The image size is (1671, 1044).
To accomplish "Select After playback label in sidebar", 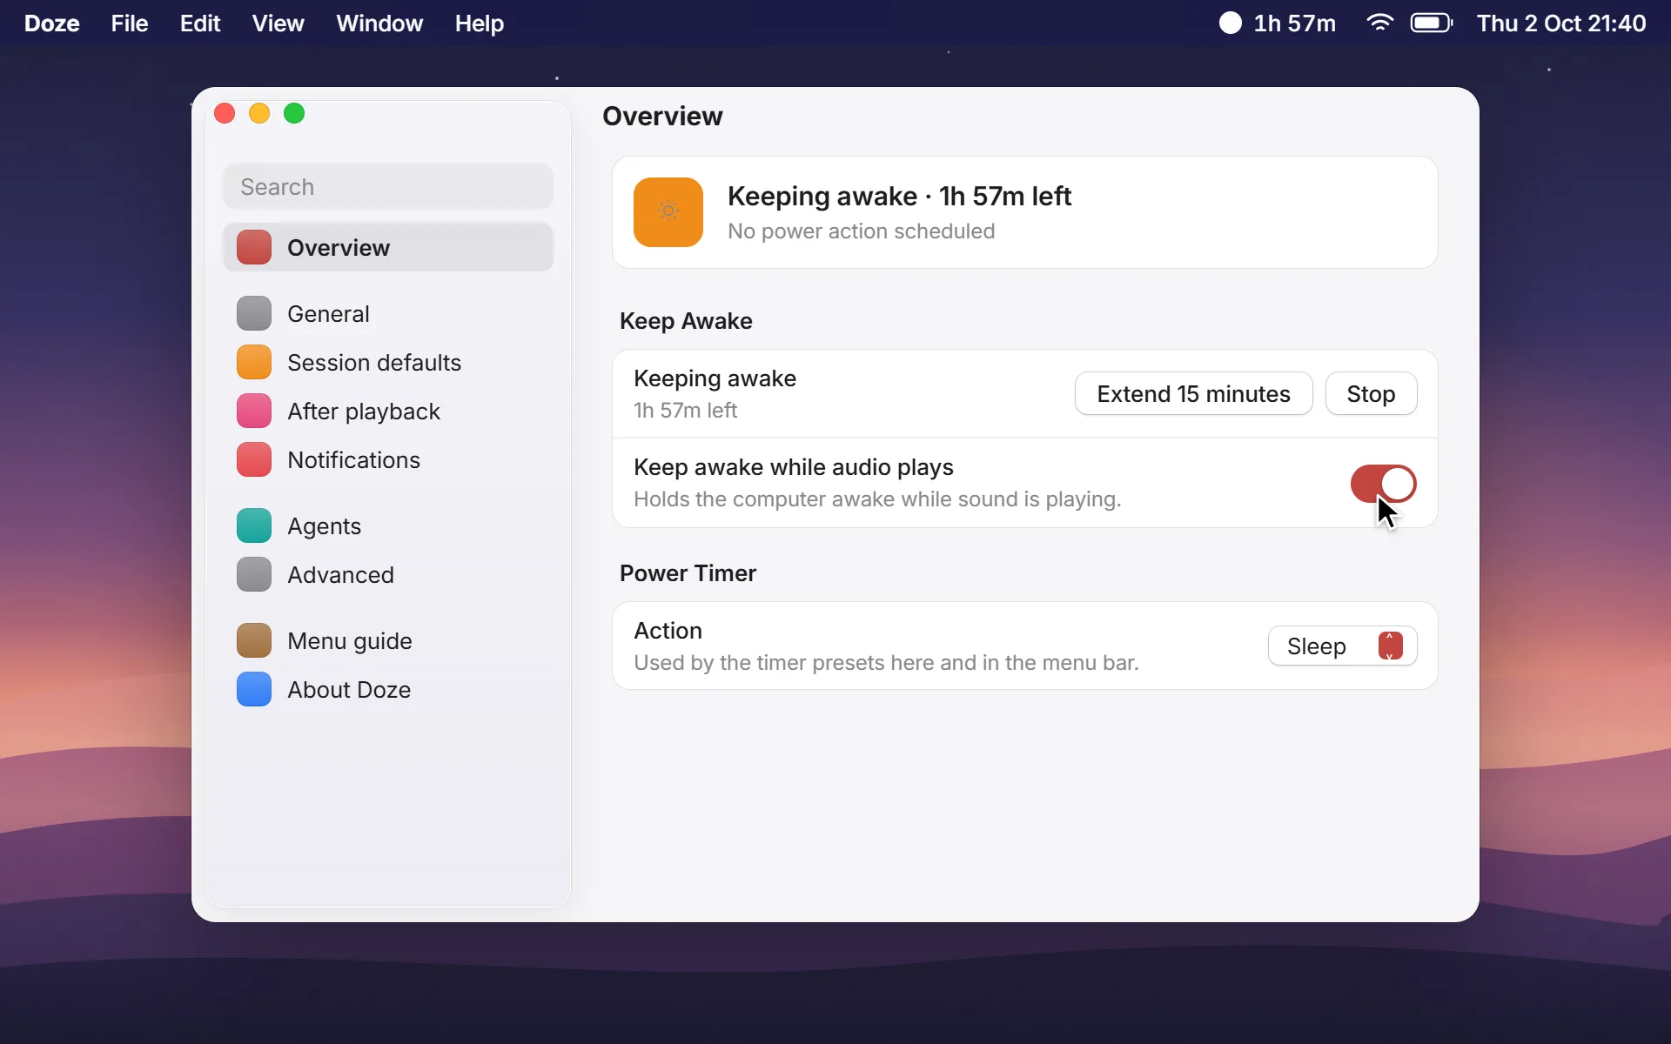I will coord(364,411).
